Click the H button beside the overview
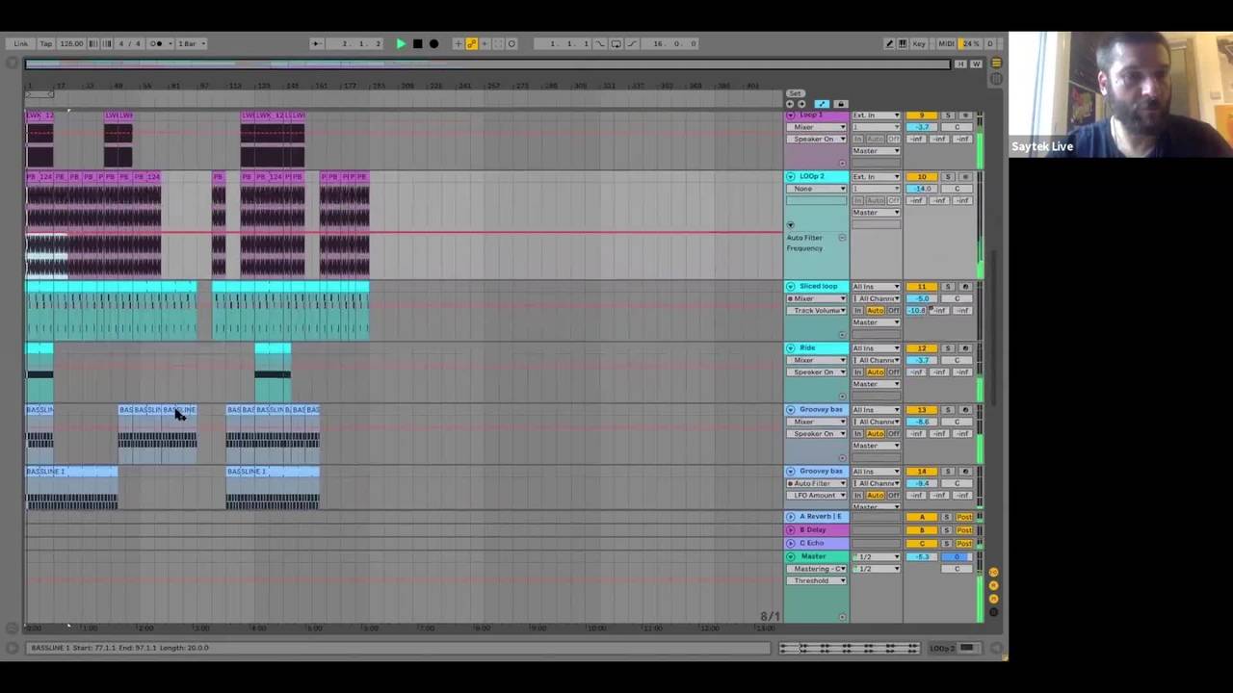 click(x=960, y=64)
